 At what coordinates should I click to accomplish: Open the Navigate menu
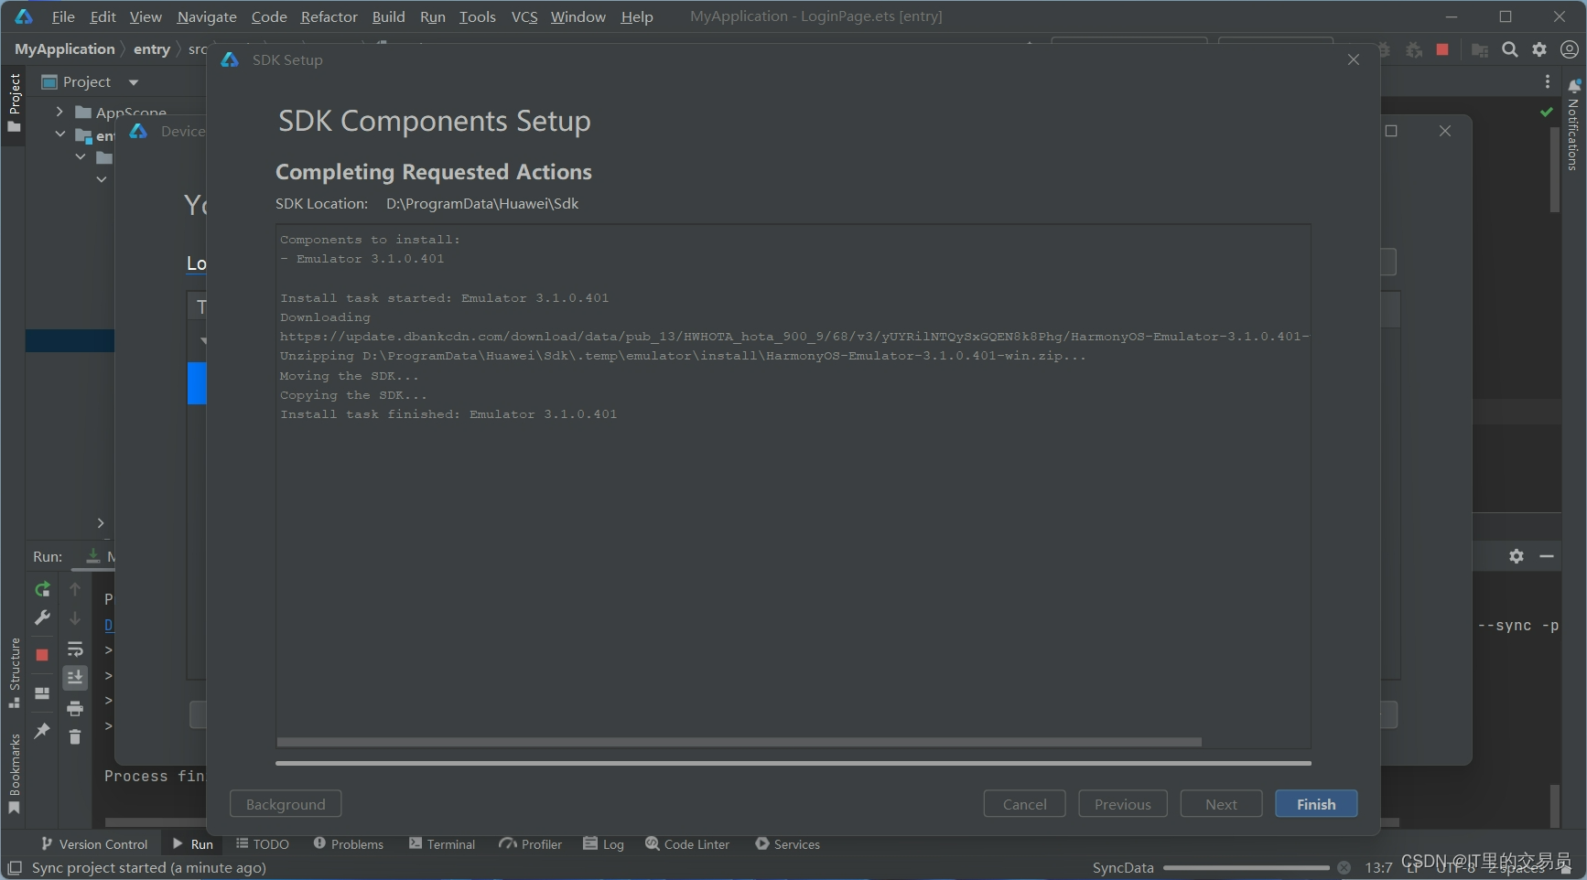[x=207, y=16]
